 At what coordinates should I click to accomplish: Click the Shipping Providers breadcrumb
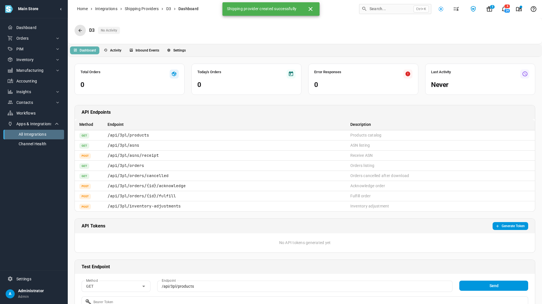142,9
